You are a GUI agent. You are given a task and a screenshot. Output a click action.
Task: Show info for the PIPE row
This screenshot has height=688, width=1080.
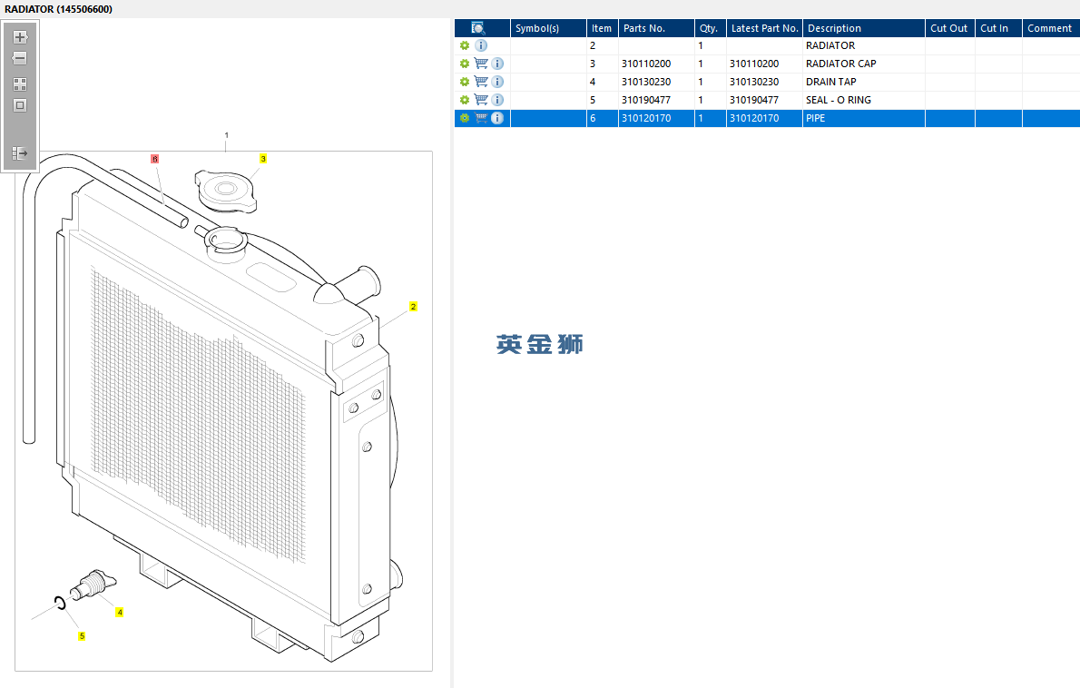[x=497, y=119]
